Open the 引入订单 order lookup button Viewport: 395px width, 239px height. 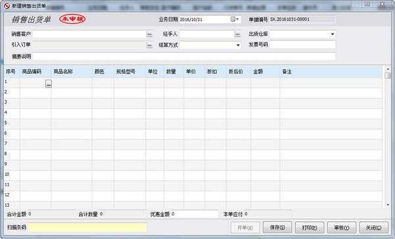pyautogui.click(x=149, y=45)
